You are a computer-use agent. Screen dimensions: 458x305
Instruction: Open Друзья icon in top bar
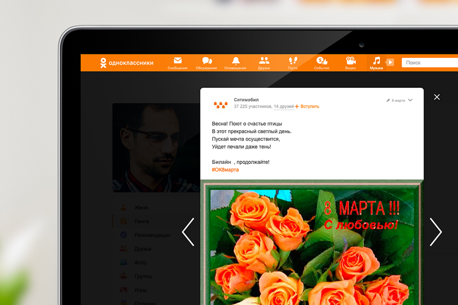click(264, 60)
